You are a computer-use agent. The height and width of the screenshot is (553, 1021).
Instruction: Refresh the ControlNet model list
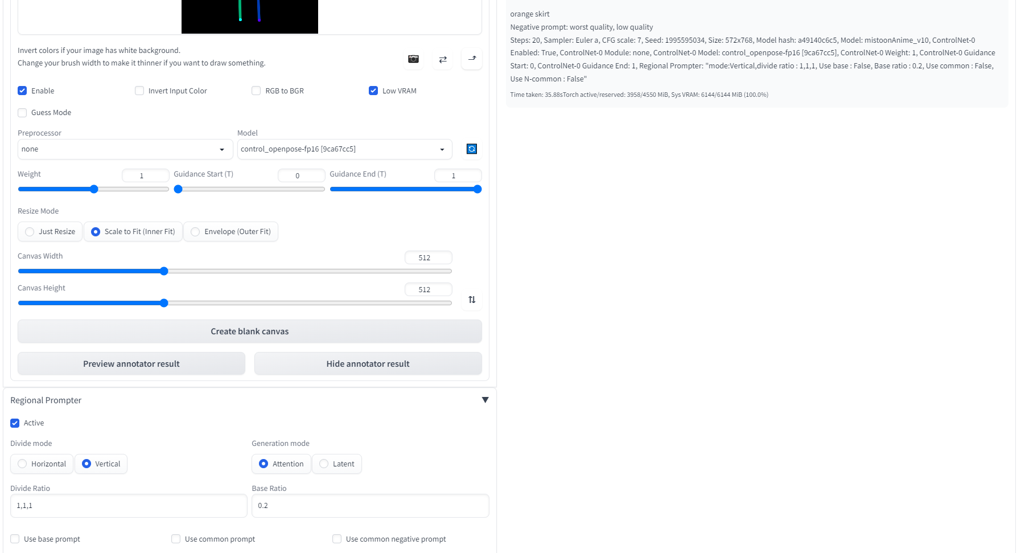(x=472, y=149)
